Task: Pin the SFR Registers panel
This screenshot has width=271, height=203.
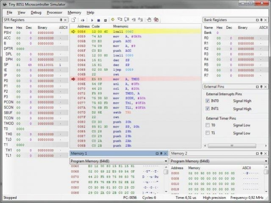Action: coord(61,20)
